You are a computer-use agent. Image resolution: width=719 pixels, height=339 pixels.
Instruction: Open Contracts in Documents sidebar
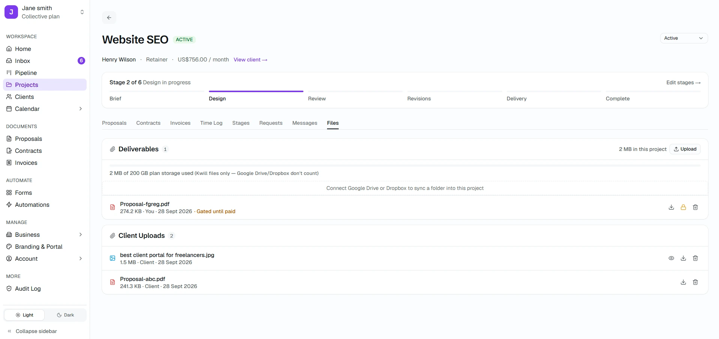[45, 151]
